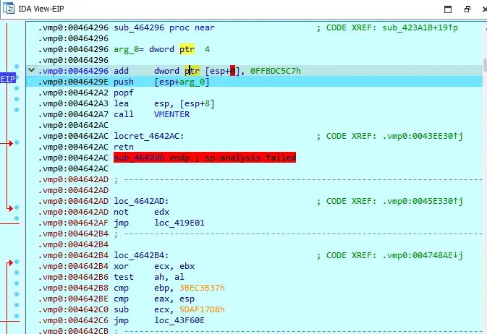Click red sp-analysis failed endp line
487x334 pixels.
(x=205, y=158)
